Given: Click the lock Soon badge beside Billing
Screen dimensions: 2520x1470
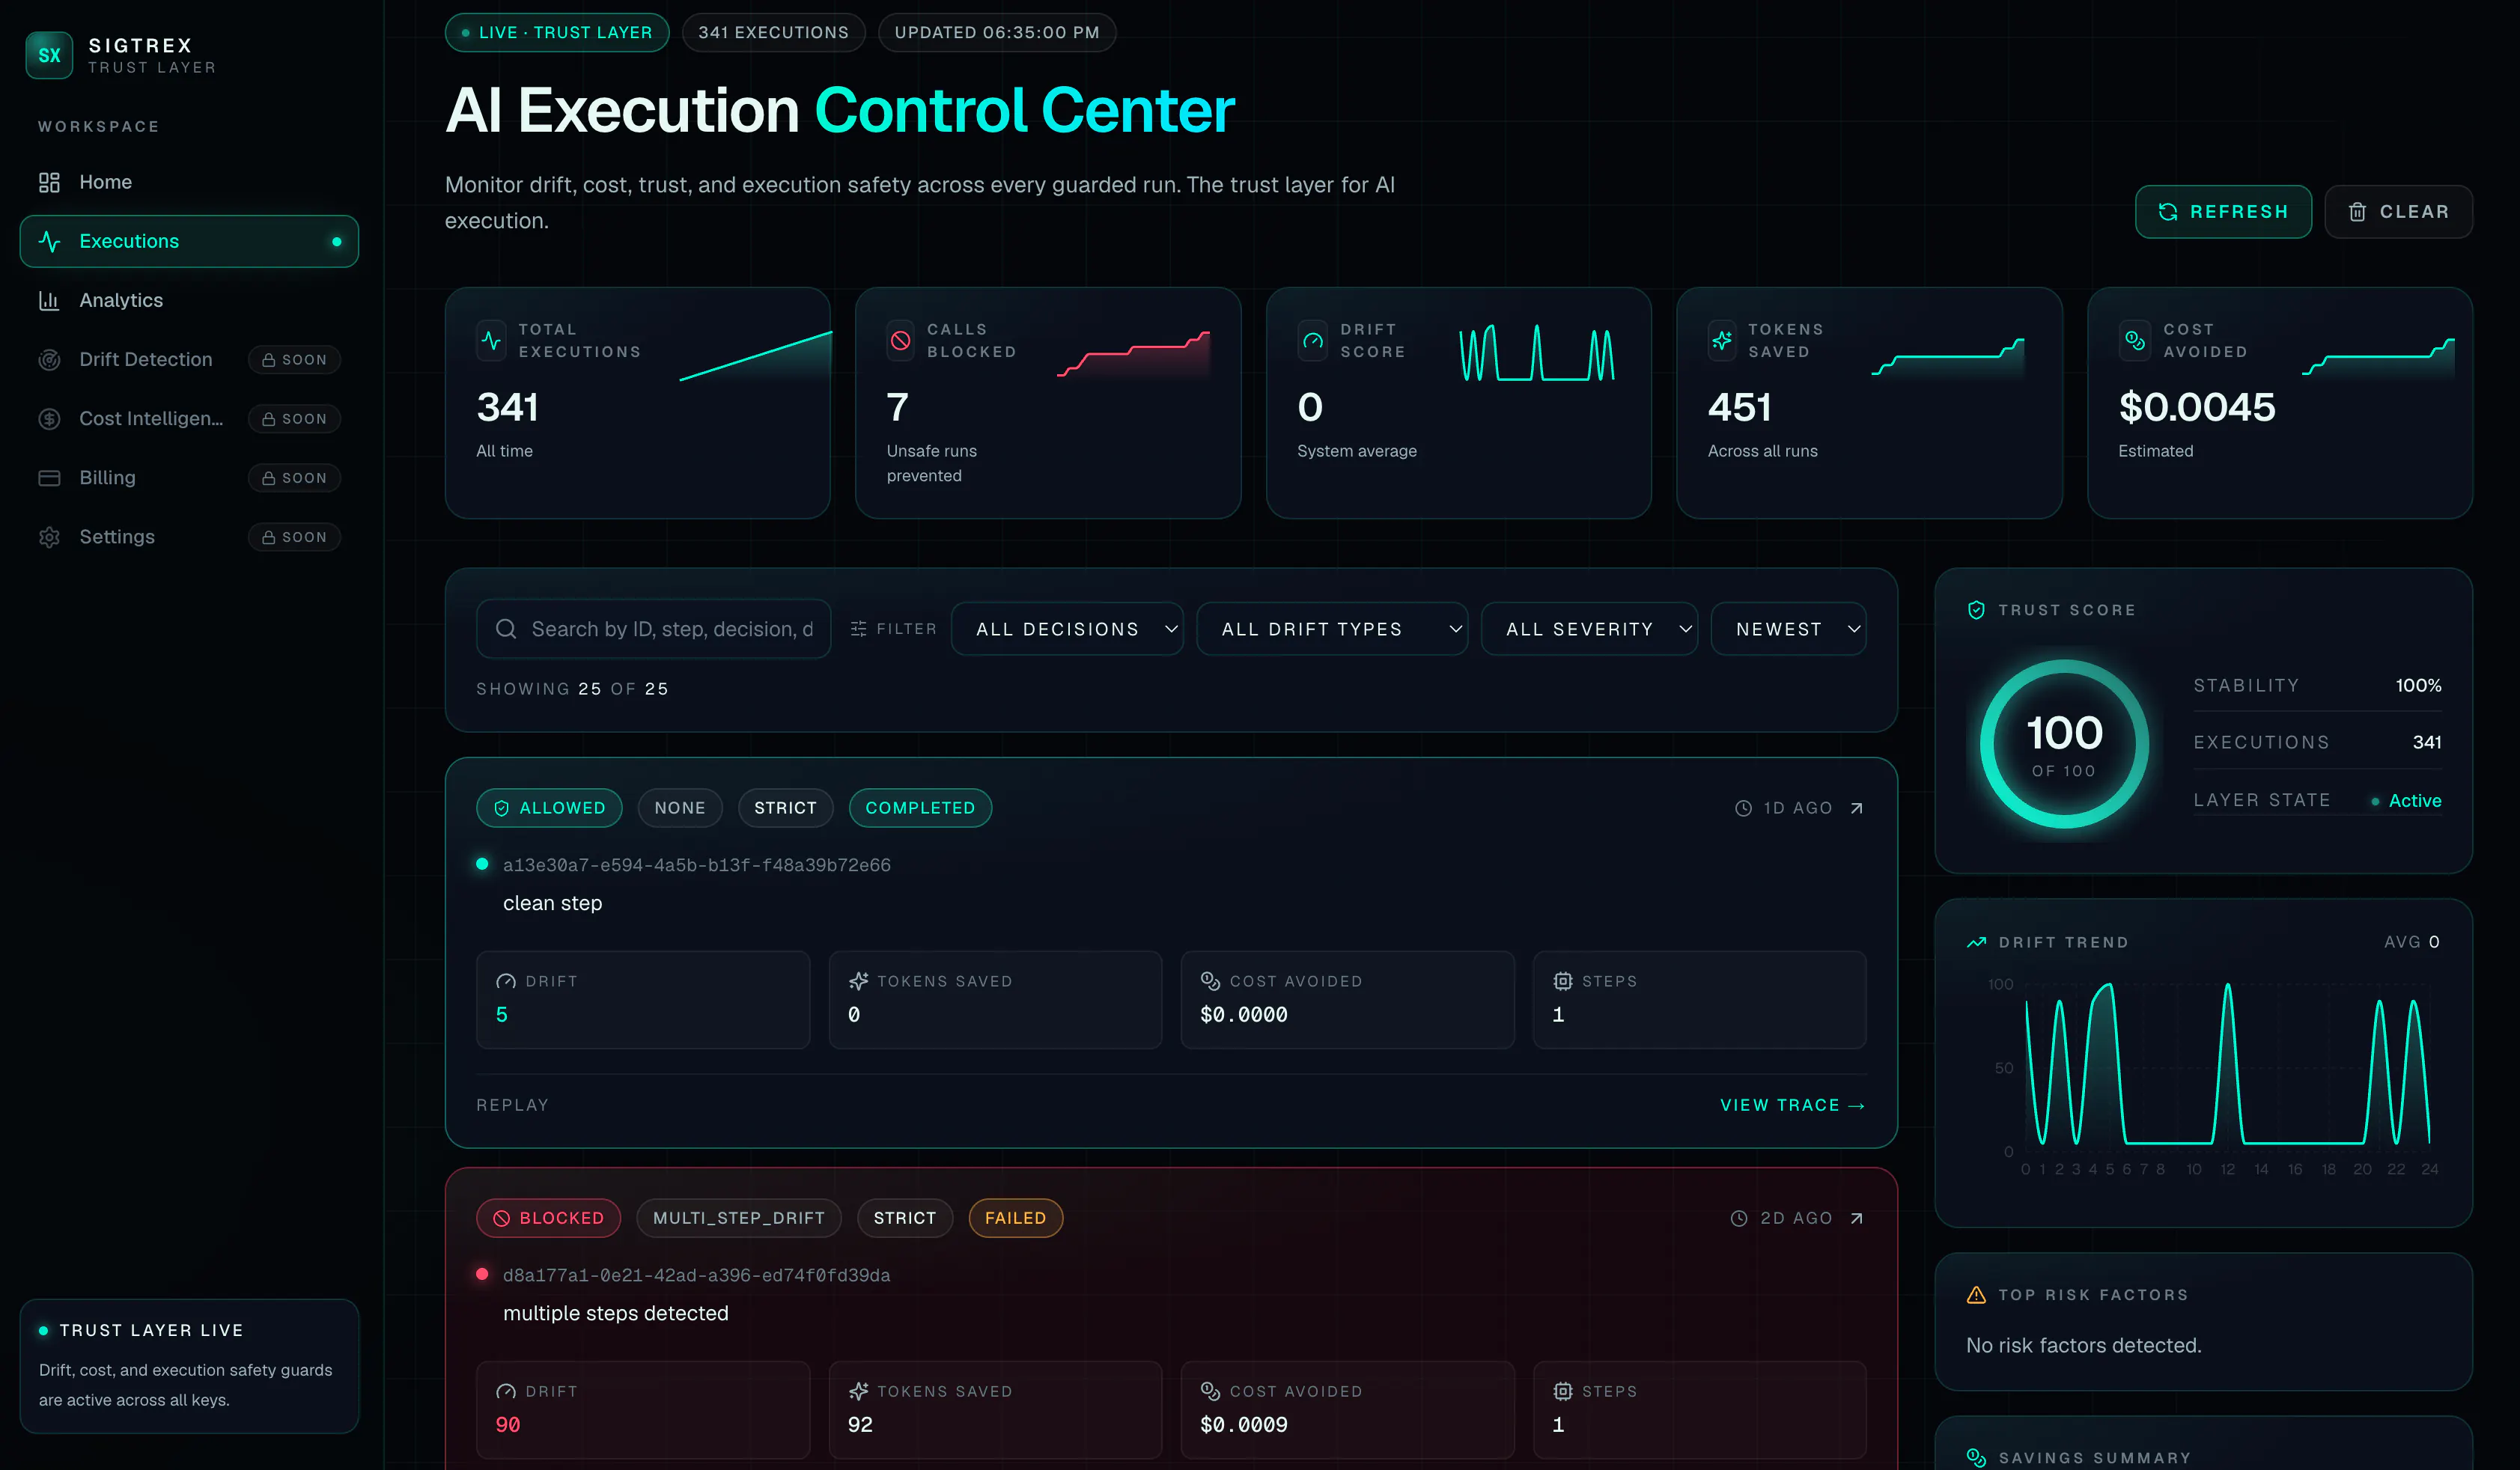Looking at the screenshot, I should pyautogui.click(x=294, y=477).
